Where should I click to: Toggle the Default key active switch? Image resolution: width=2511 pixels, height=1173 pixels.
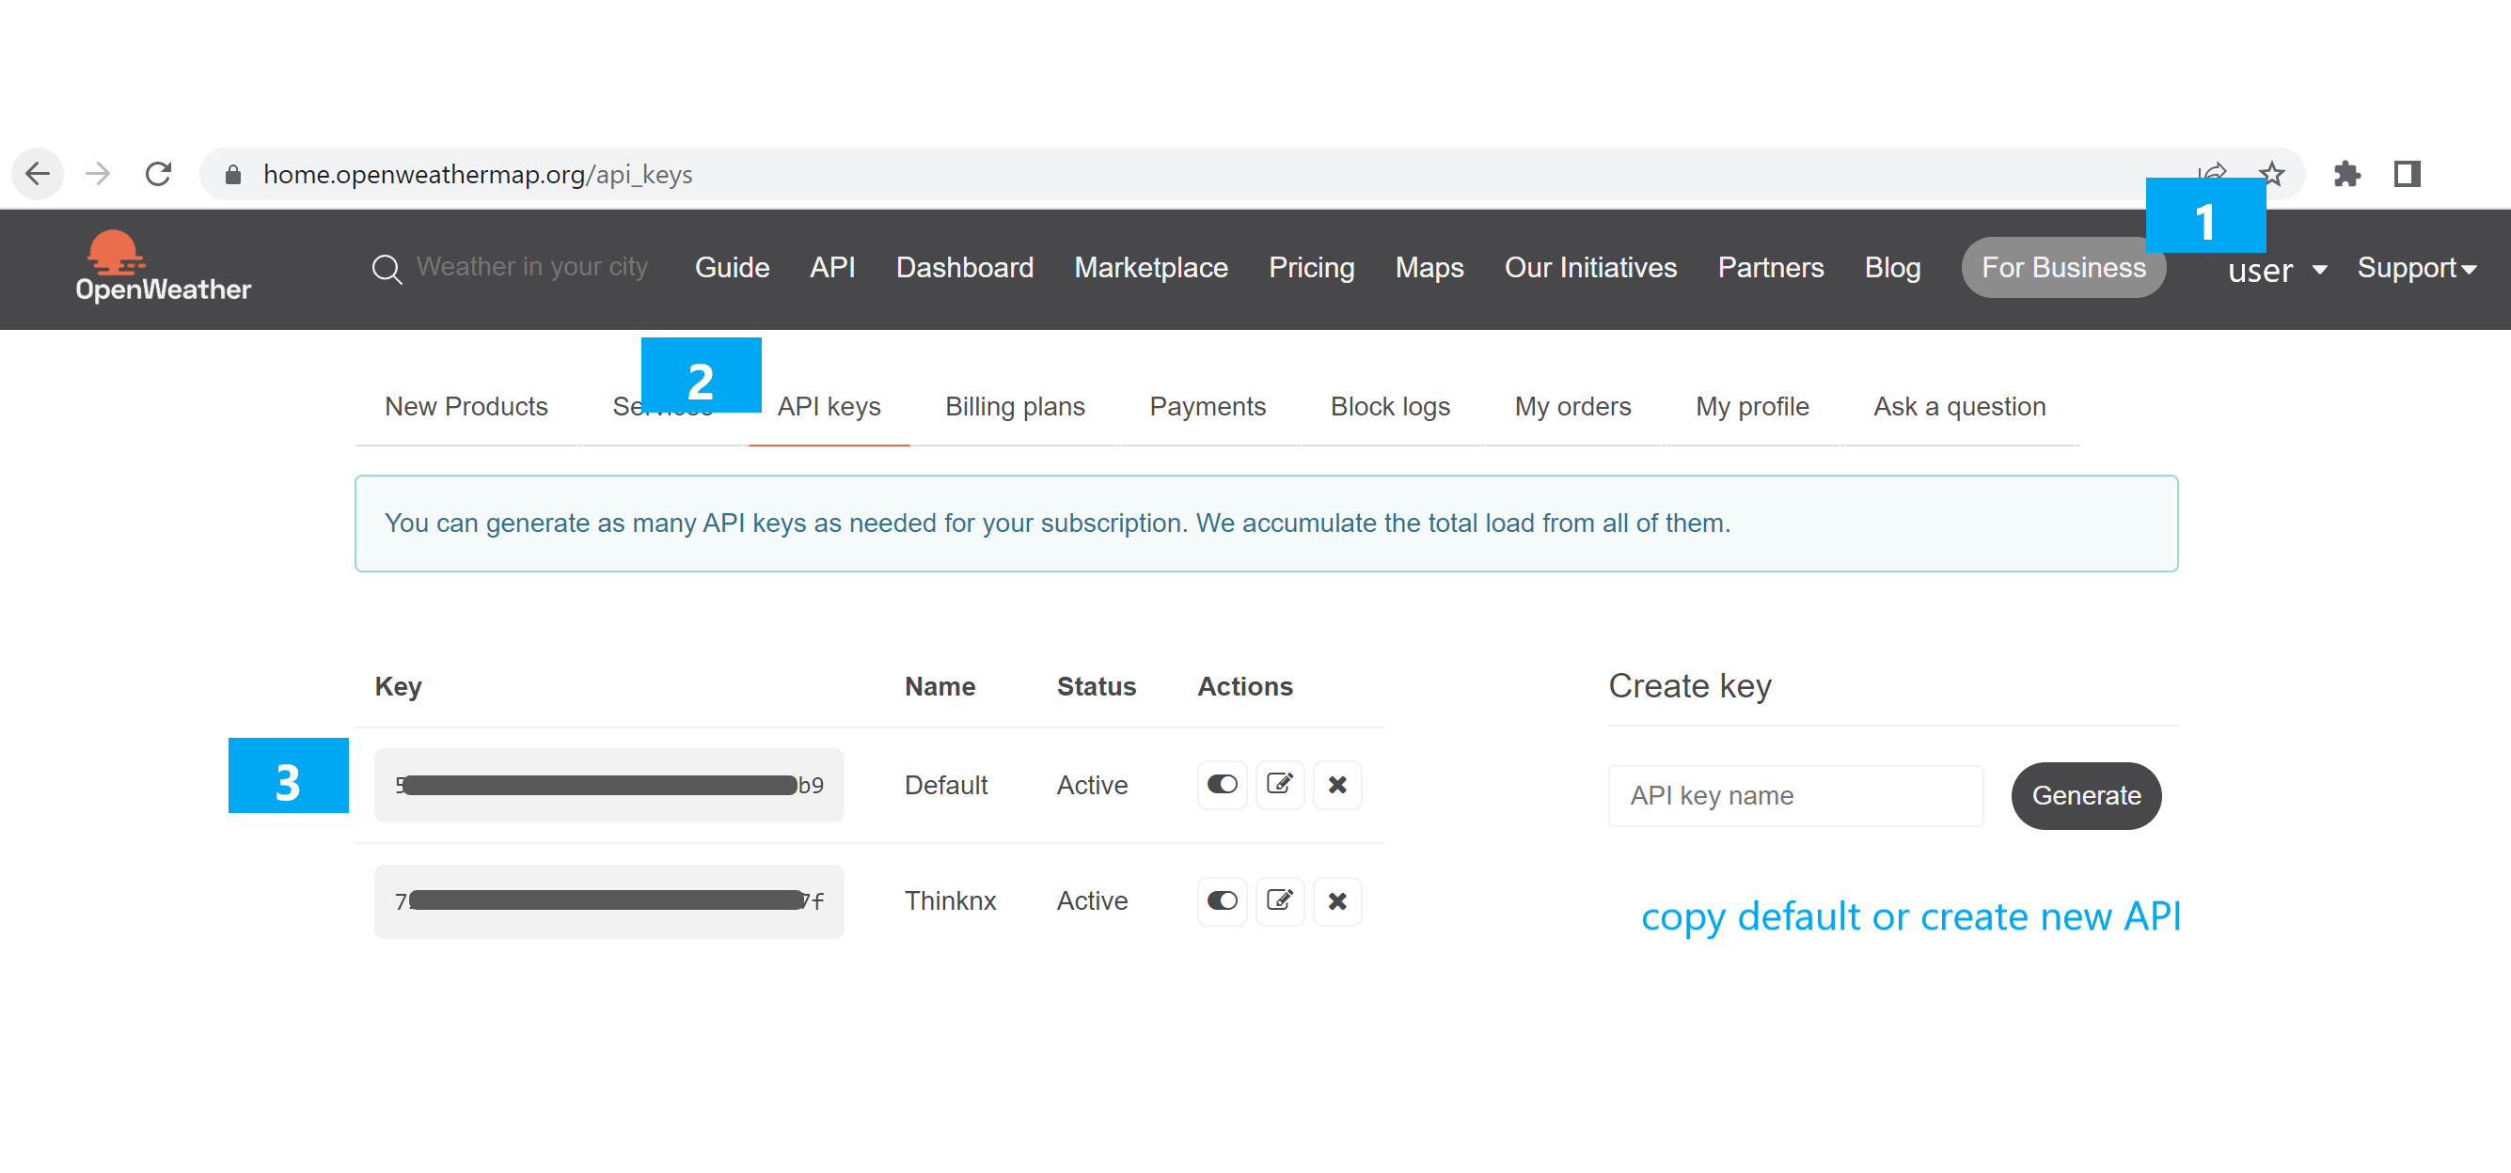[x=1222, y=784]
